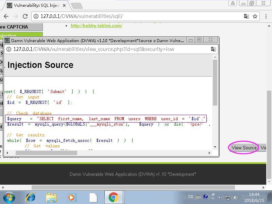Open the bobby-tables.com link
Image resolution: width=272 pixels, height=204 pixels.
pyautogui.click(x=97, y=26)
